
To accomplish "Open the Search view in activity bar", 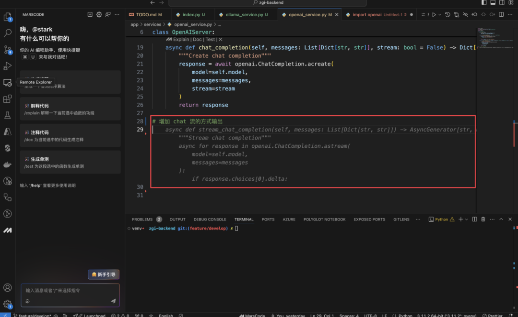I will click(8, 33).
